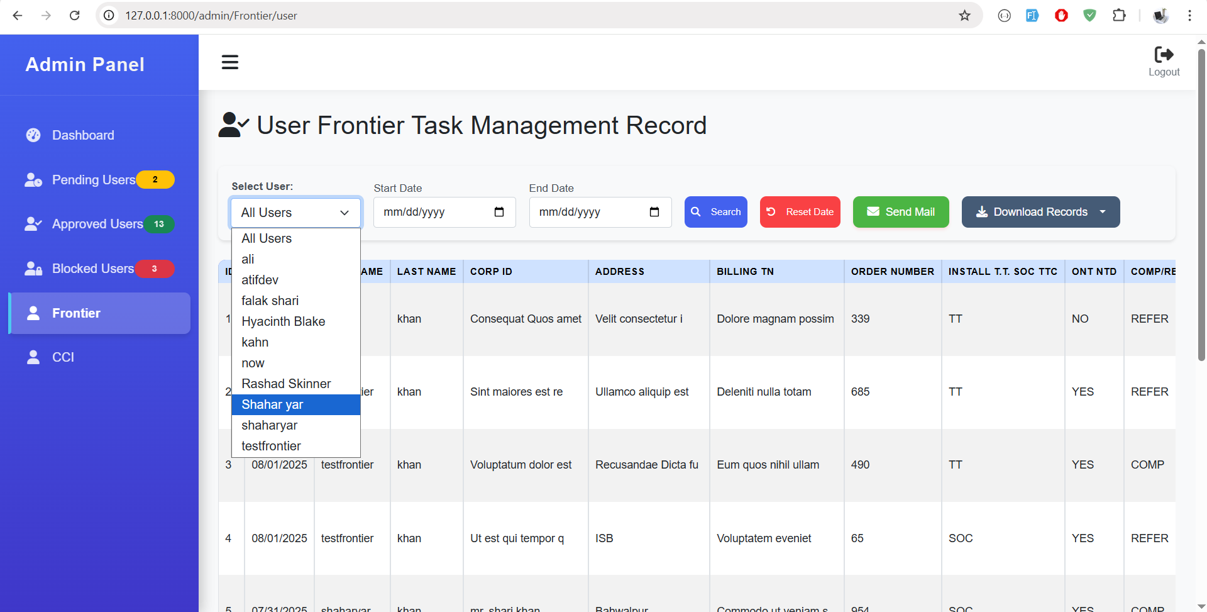Screen dimensions: 1207x612
Task: Open the End Date calendar picker icon
Action: coord(654,212)
